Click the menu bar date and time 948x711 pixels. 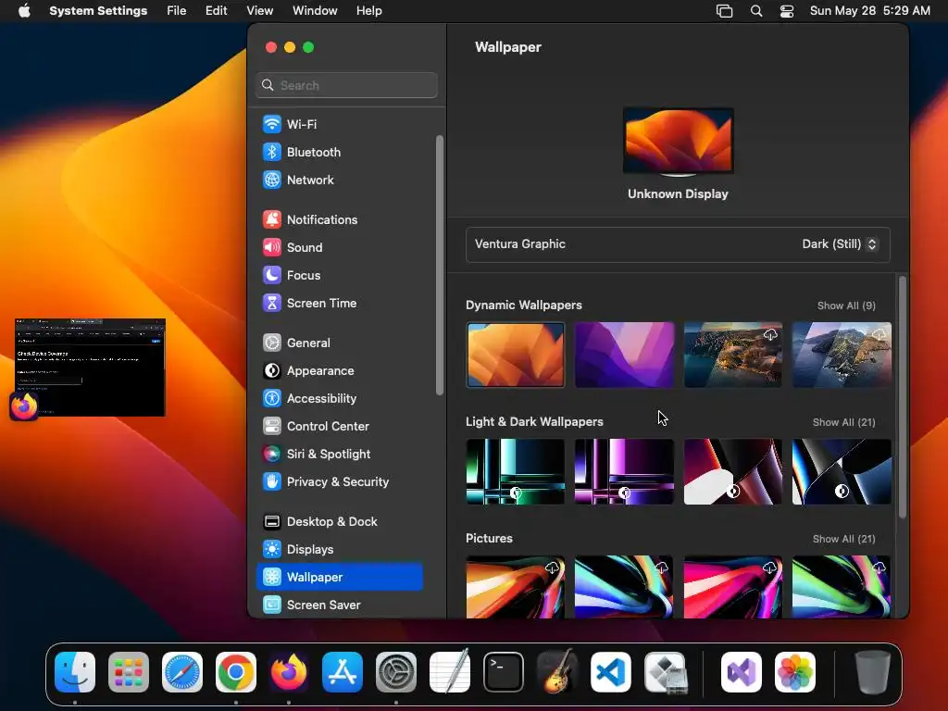click(x=869, y=11)
